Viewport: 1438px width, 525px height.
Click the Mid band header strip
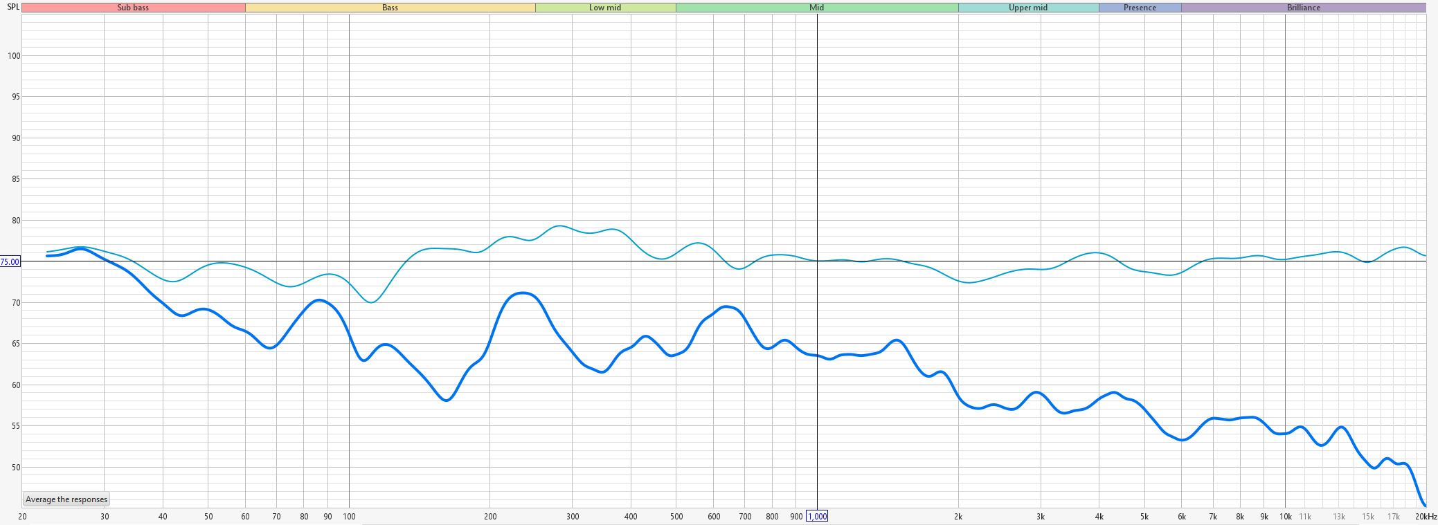pos(816,8)
